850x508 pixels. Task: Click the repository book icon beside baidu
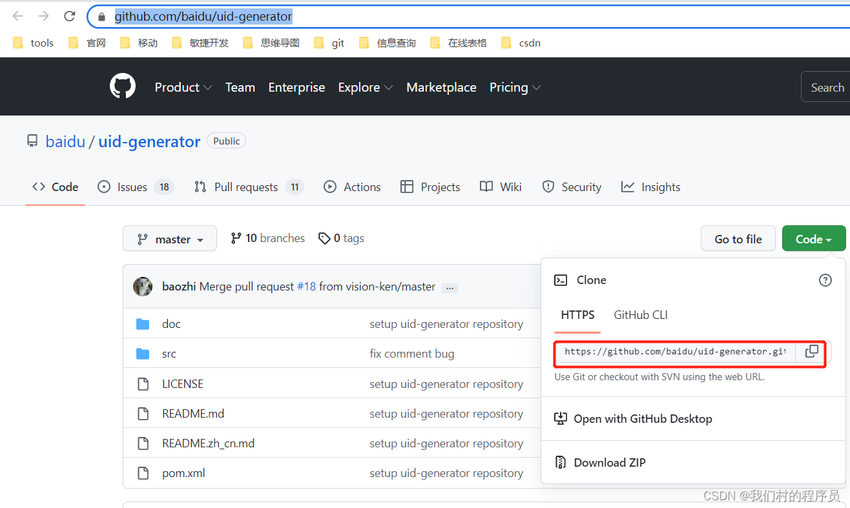coord(32,141)
